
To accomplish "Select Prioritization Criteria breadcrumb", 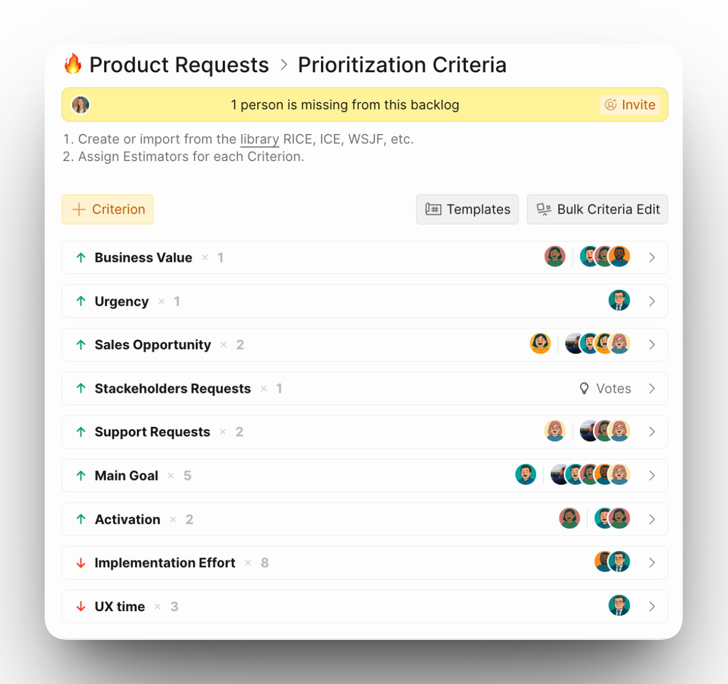I will [402, 65].
